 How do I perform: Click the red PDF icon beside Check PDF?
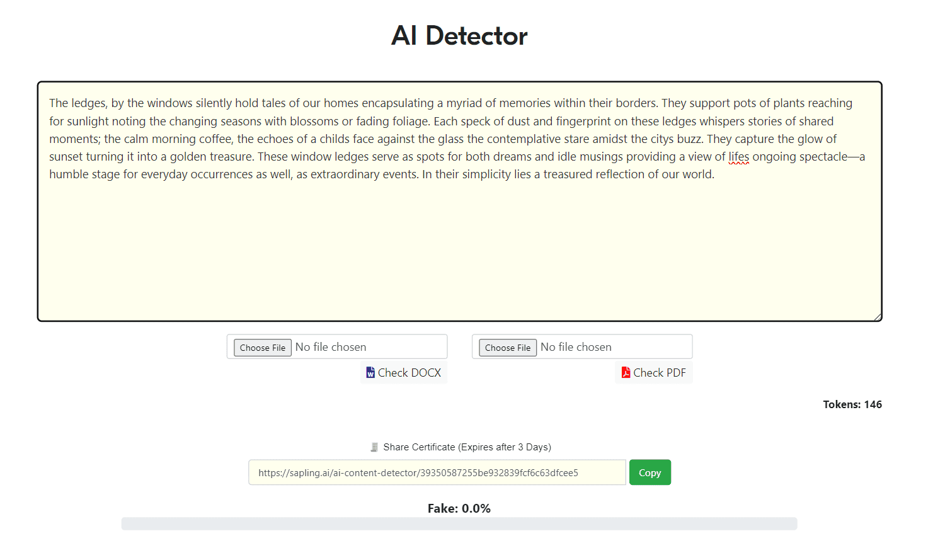coord(626,373)
